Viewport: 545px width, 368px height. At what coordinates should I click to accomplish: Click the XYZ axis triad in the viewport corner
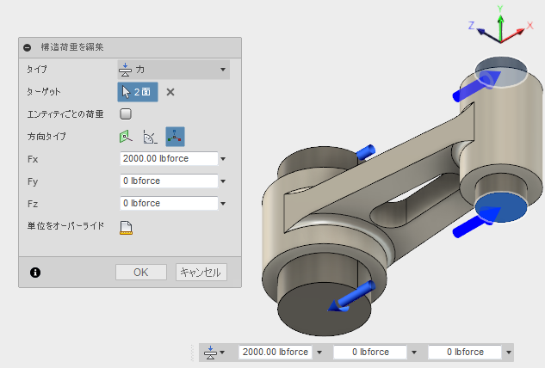pyautogui.click(x=500, y=25)
